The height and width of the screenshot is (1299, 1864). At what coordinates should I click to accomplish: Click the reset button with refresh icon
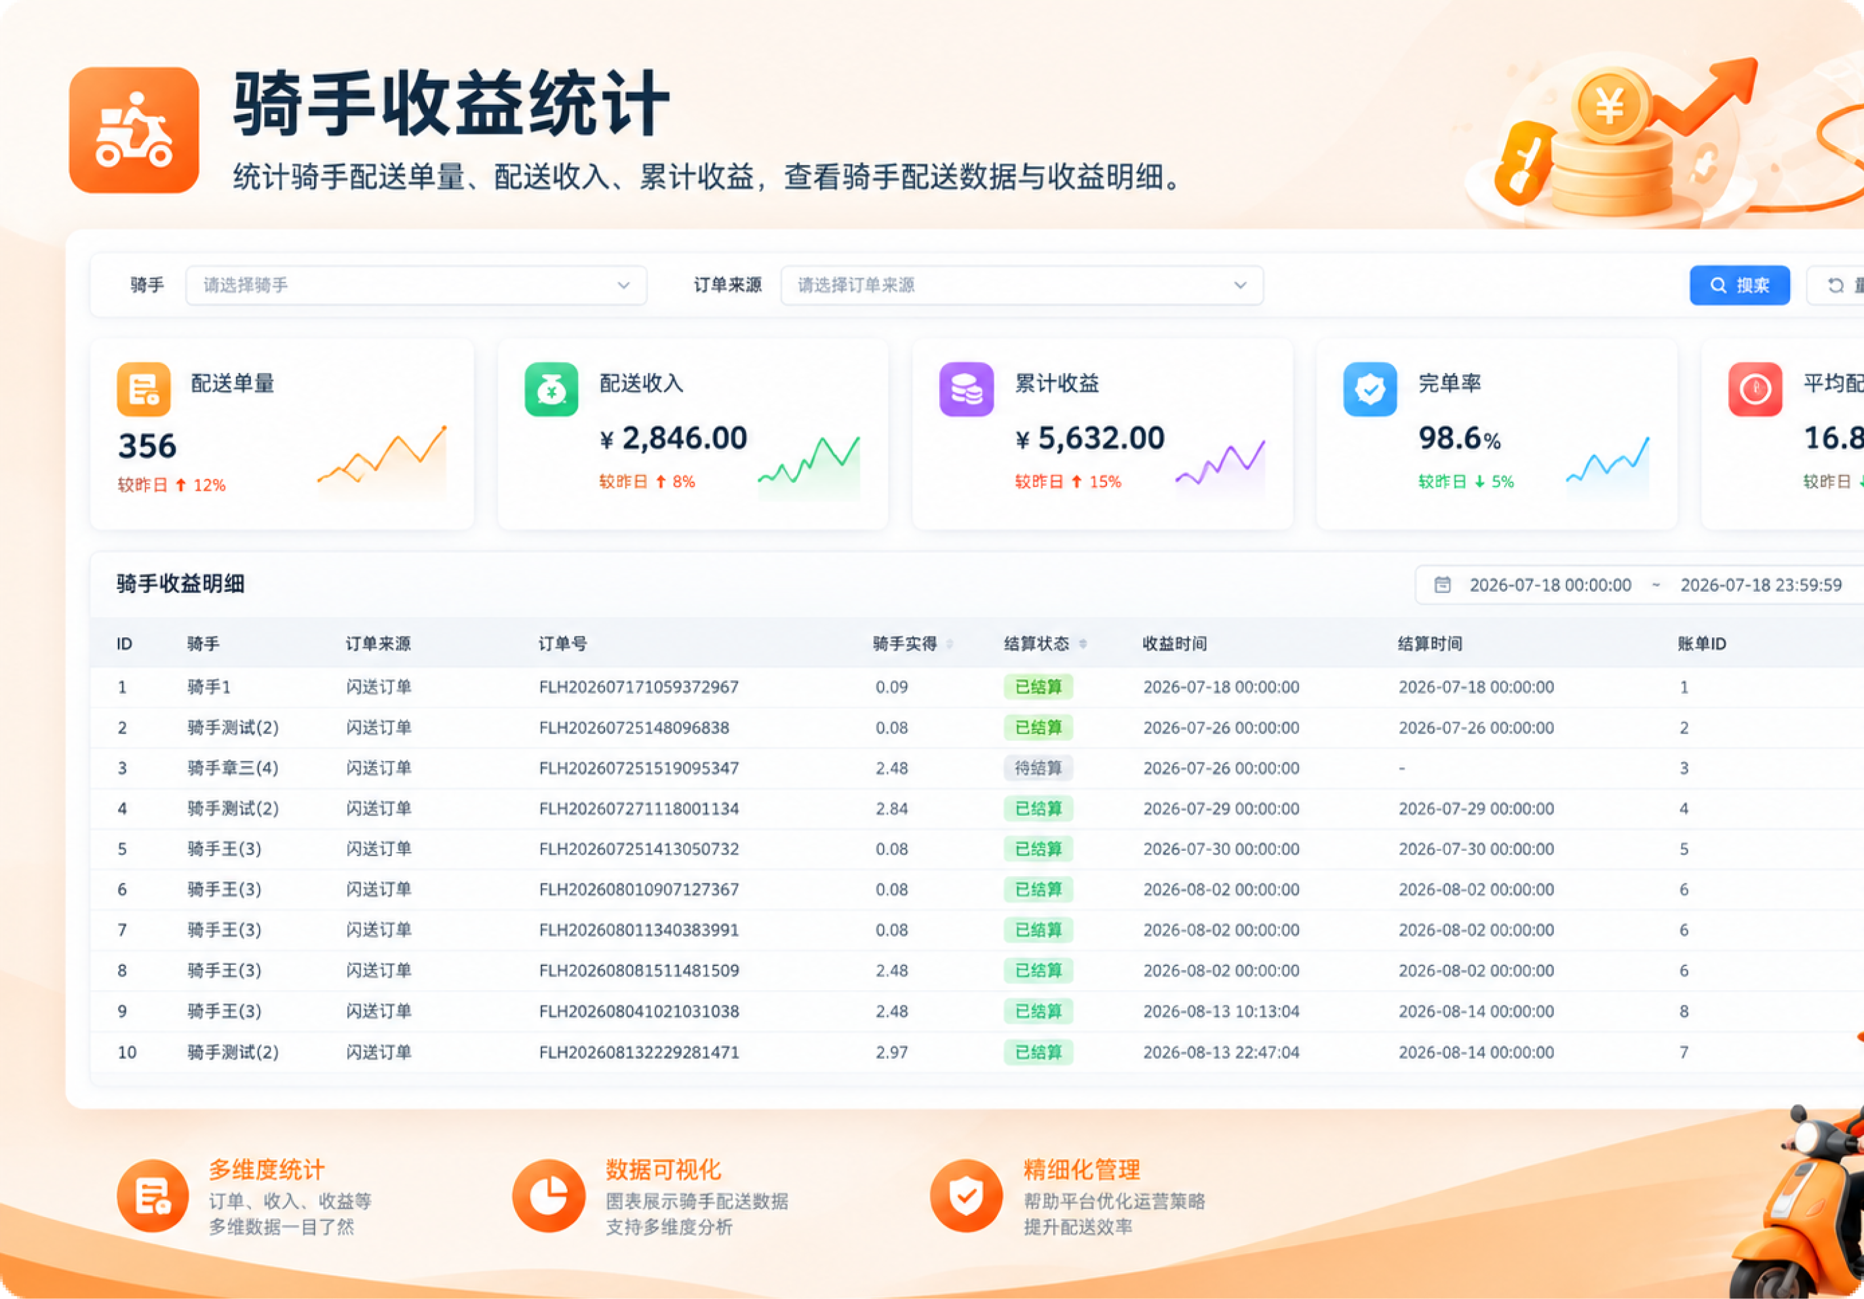[x=1836, y=285]
